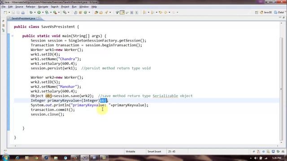Click the session.persist(wrk1) code line
Image resolution: width=287 pixels, height=161 pixels.
pyautogui.click(x=54, y=68)
